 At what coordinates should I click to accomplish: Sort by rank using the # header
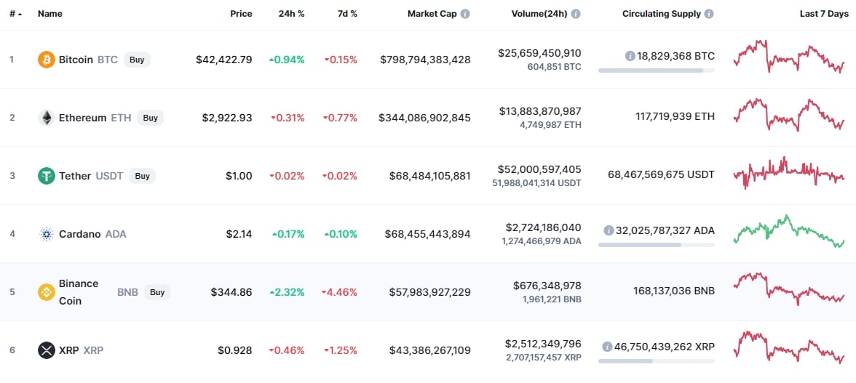(16, 14)
